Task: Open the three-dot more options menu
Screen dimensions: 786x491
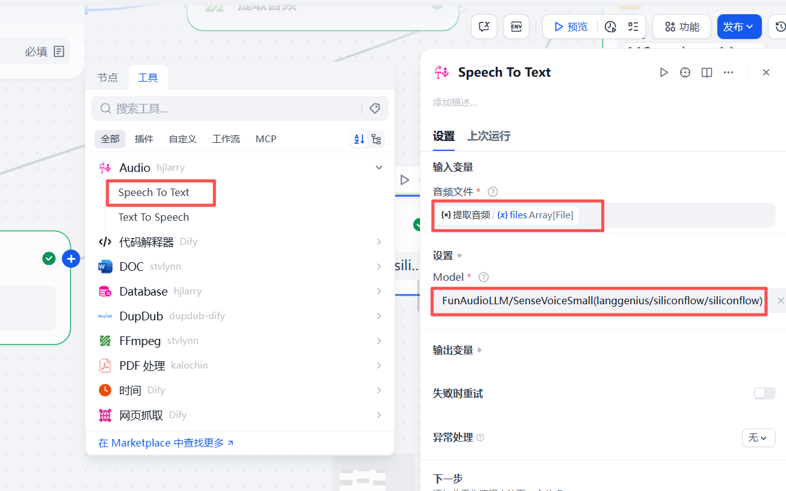Action: pyautogui.click(x=728, y=72)
